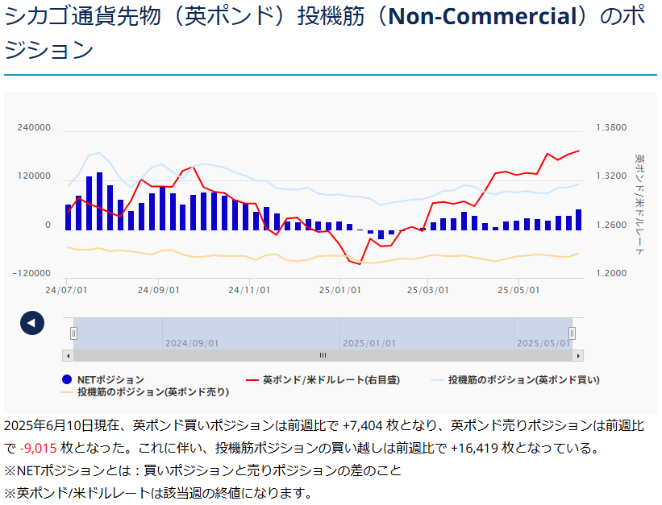Image resolution: width=662 pixels, height=505 pixels.
Task: Click the scrollbar's right arrow button
Action: 577,355
